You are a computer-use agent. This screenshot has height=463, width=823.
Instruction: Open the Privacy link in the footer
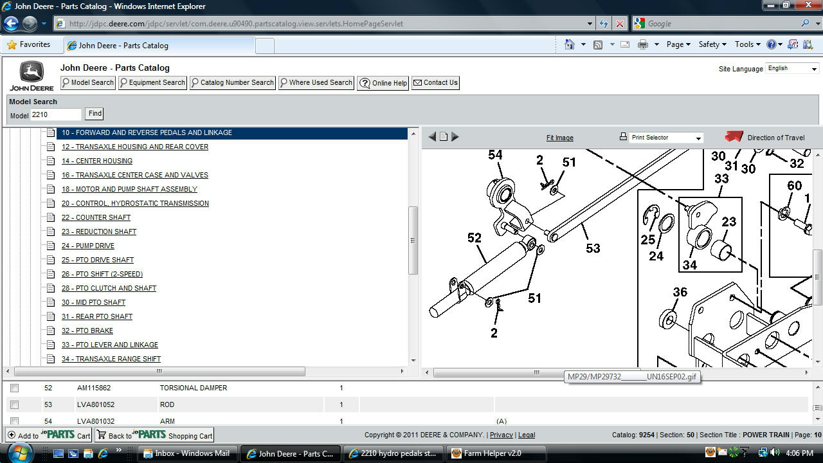501,435
